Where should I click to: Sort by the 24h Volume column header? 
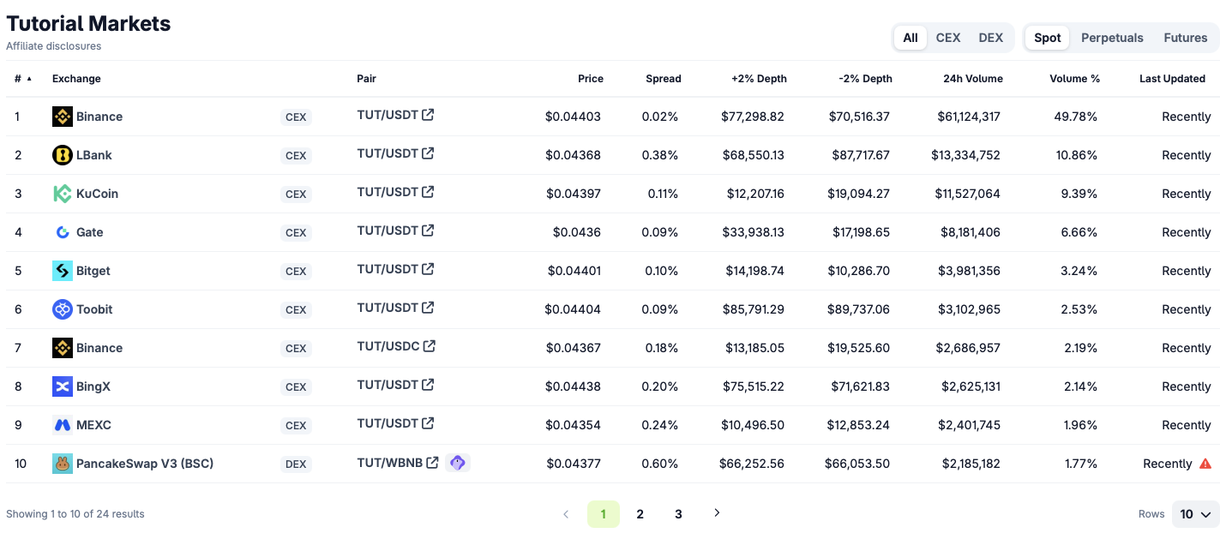[x=973, y=79]
